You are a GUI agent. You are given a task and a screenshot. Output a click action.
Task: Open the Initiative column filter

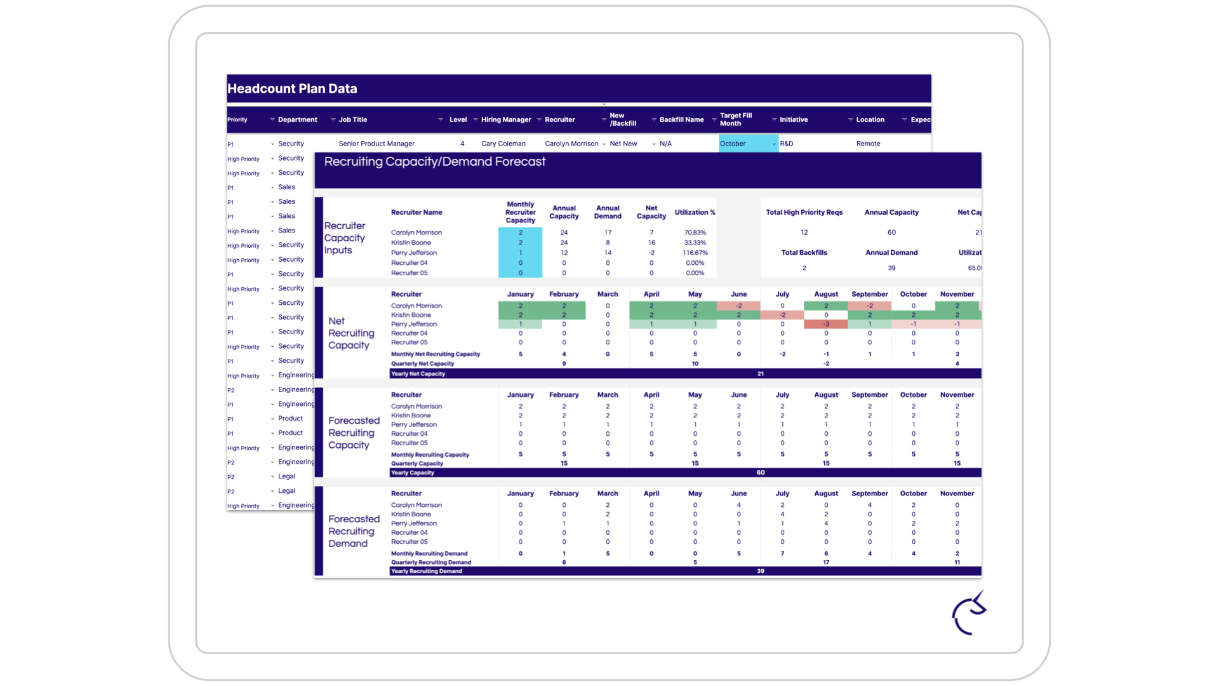pos(773,120)
